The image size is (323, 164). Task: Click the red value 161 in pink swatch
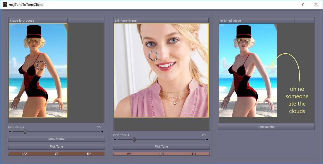click(129, 154)
